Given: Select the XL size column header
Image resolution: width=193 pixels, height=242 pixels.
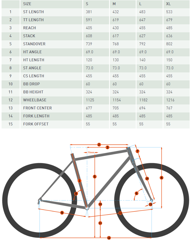Looking at the screenshot, I should [x=168, y=4].
